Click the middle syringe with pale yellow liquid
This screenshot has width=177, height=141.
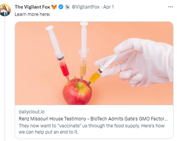83,50
